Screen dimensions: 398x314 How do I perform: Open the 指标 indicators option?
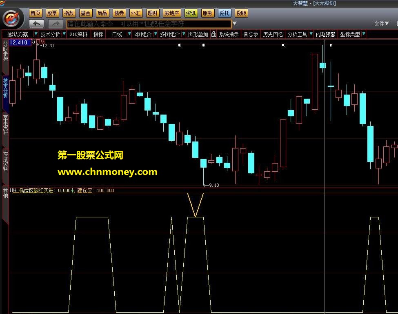98,34
